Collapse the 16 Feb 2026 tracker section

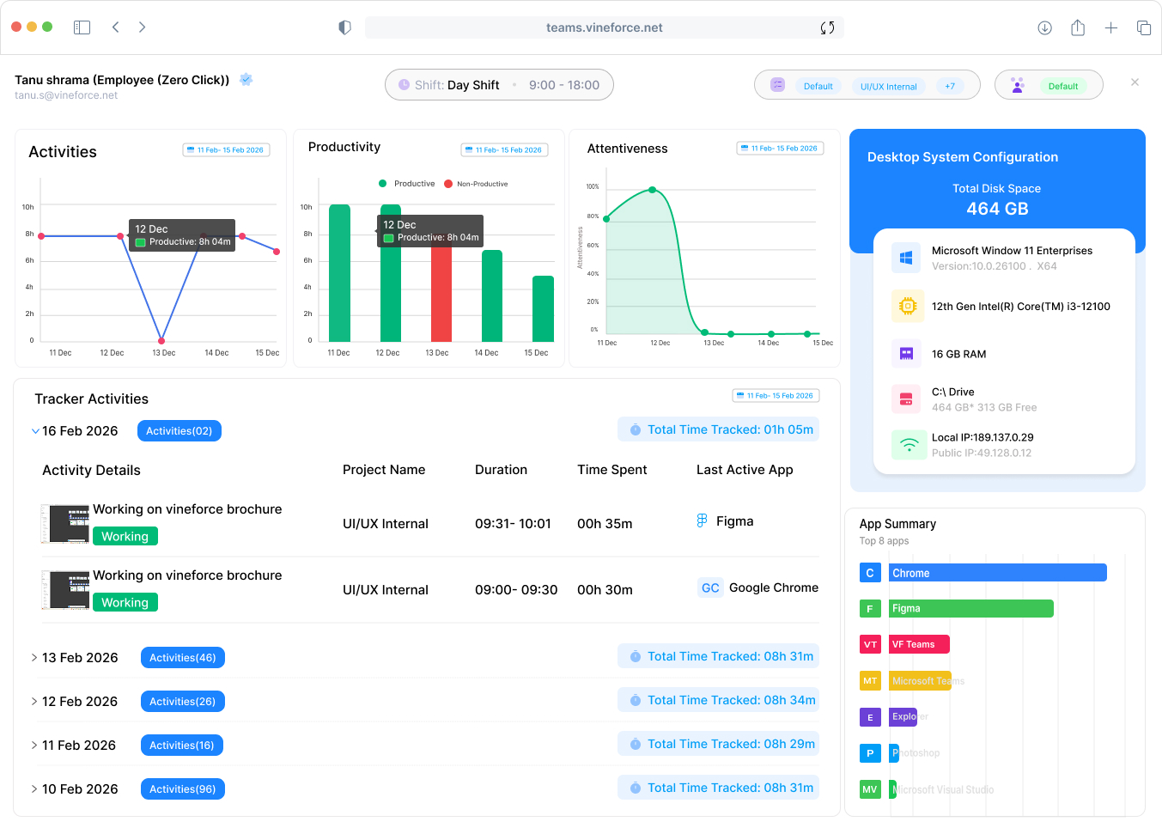34,430
